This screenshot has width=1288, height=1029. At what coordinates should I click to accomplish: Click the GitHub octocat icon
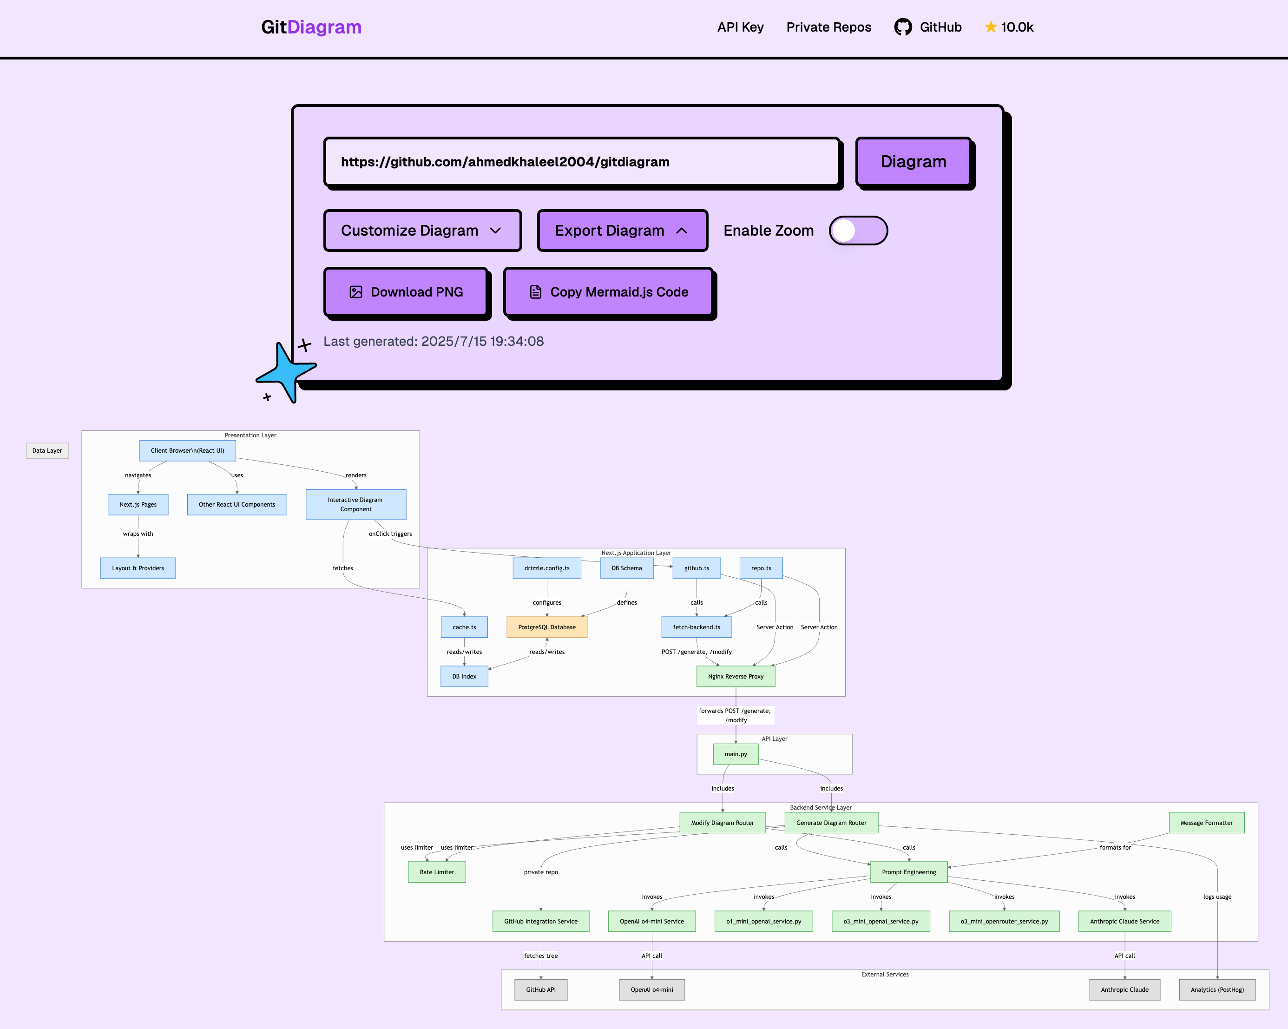coord(903,27)
